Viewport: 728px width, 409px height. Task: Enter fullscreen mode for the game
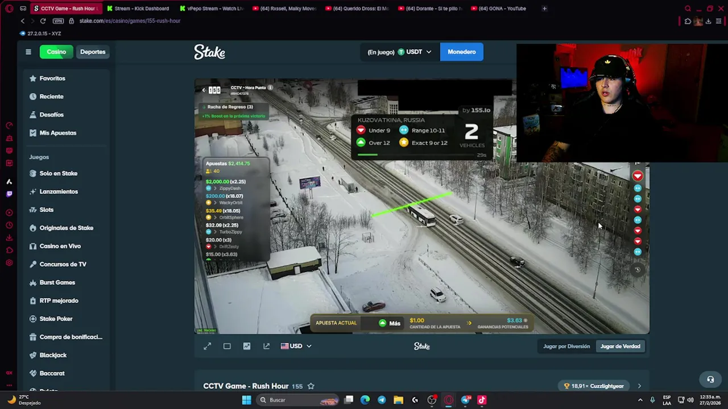[208, 346]
